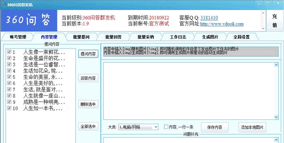This screenshot has width=284, height=143.
Task: Switch to the 全局设置 tab
Action: [x=241, y=37]
